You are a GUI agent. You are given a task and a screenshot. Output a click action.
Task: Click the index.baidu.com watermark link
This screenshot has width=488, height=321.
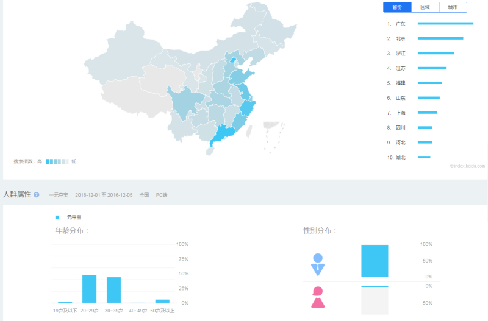[x=467, y=166]
